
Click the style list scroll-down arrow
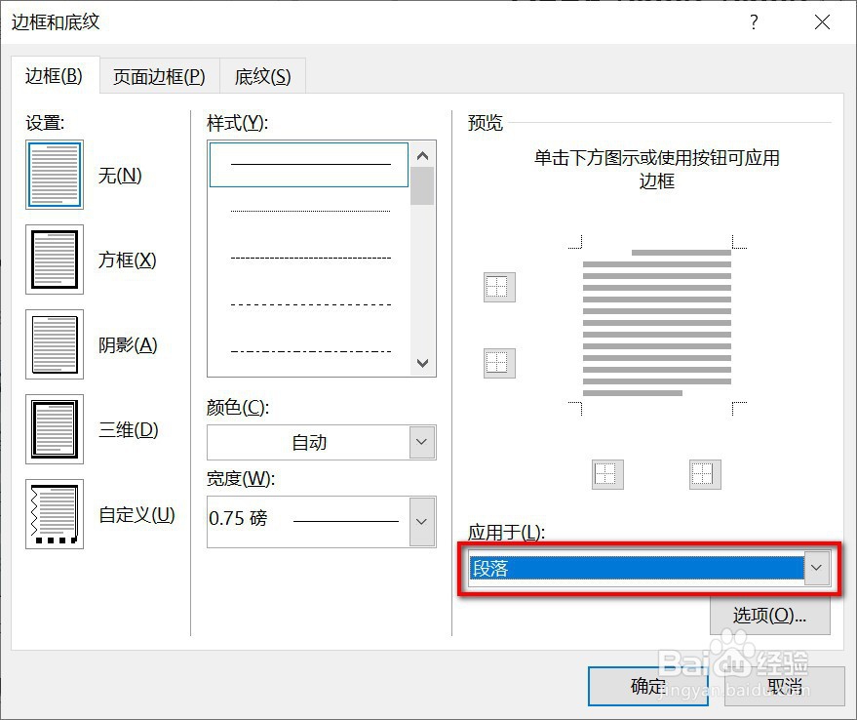(x=422, y=363)
